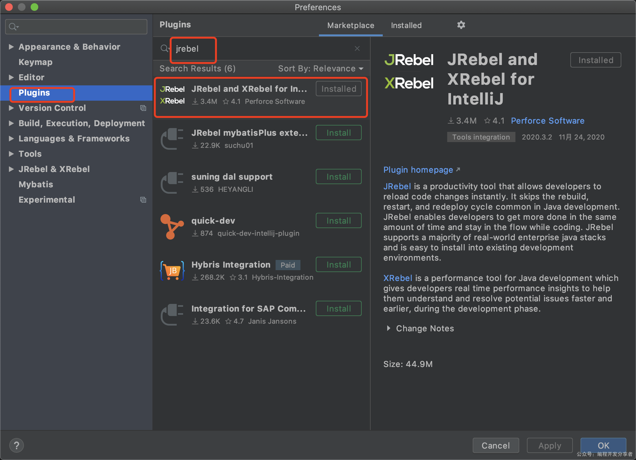Open the Sort By Relevance dropdown
The width and height of the screenshot is (636, 460).
321,68
